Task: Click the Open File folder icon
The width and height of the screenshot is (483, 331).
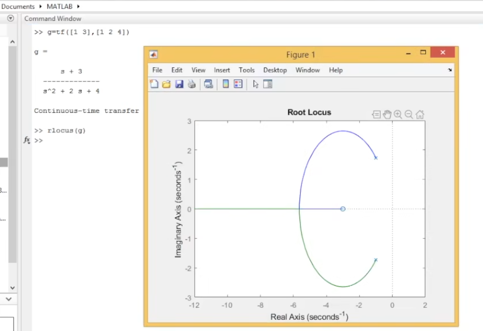Action: click(166, 84)
